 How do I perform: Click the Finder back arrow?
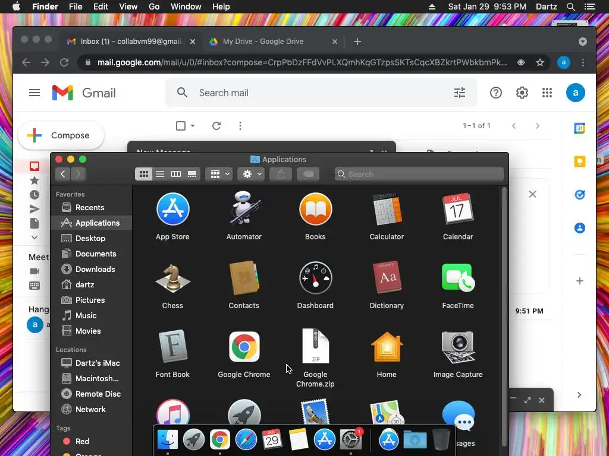click(62, 174)
